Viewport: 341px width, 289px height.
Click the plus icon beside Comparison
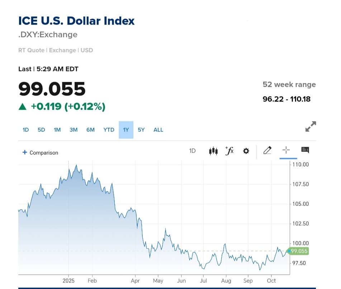pyautogui.click(x=25, y=152)
